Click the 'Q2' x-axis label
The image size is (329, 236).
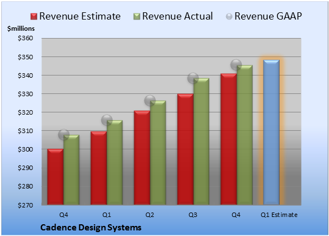pyautogui.click(x=150, y=215)
